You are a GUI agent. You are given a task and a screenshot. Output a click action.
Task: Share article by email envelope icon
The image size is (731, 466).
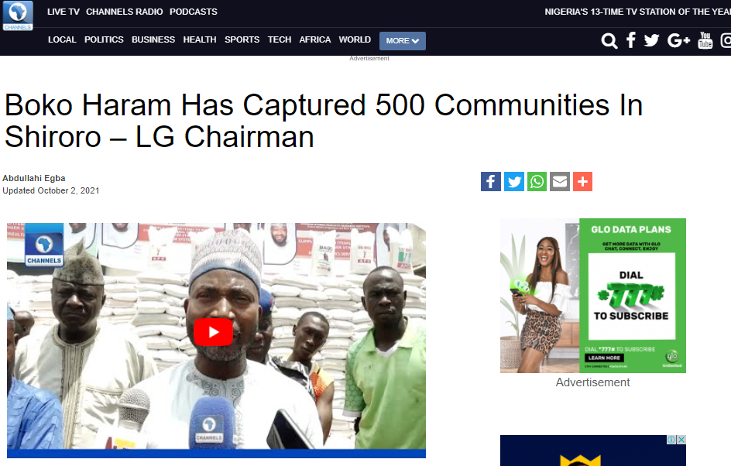559,181
